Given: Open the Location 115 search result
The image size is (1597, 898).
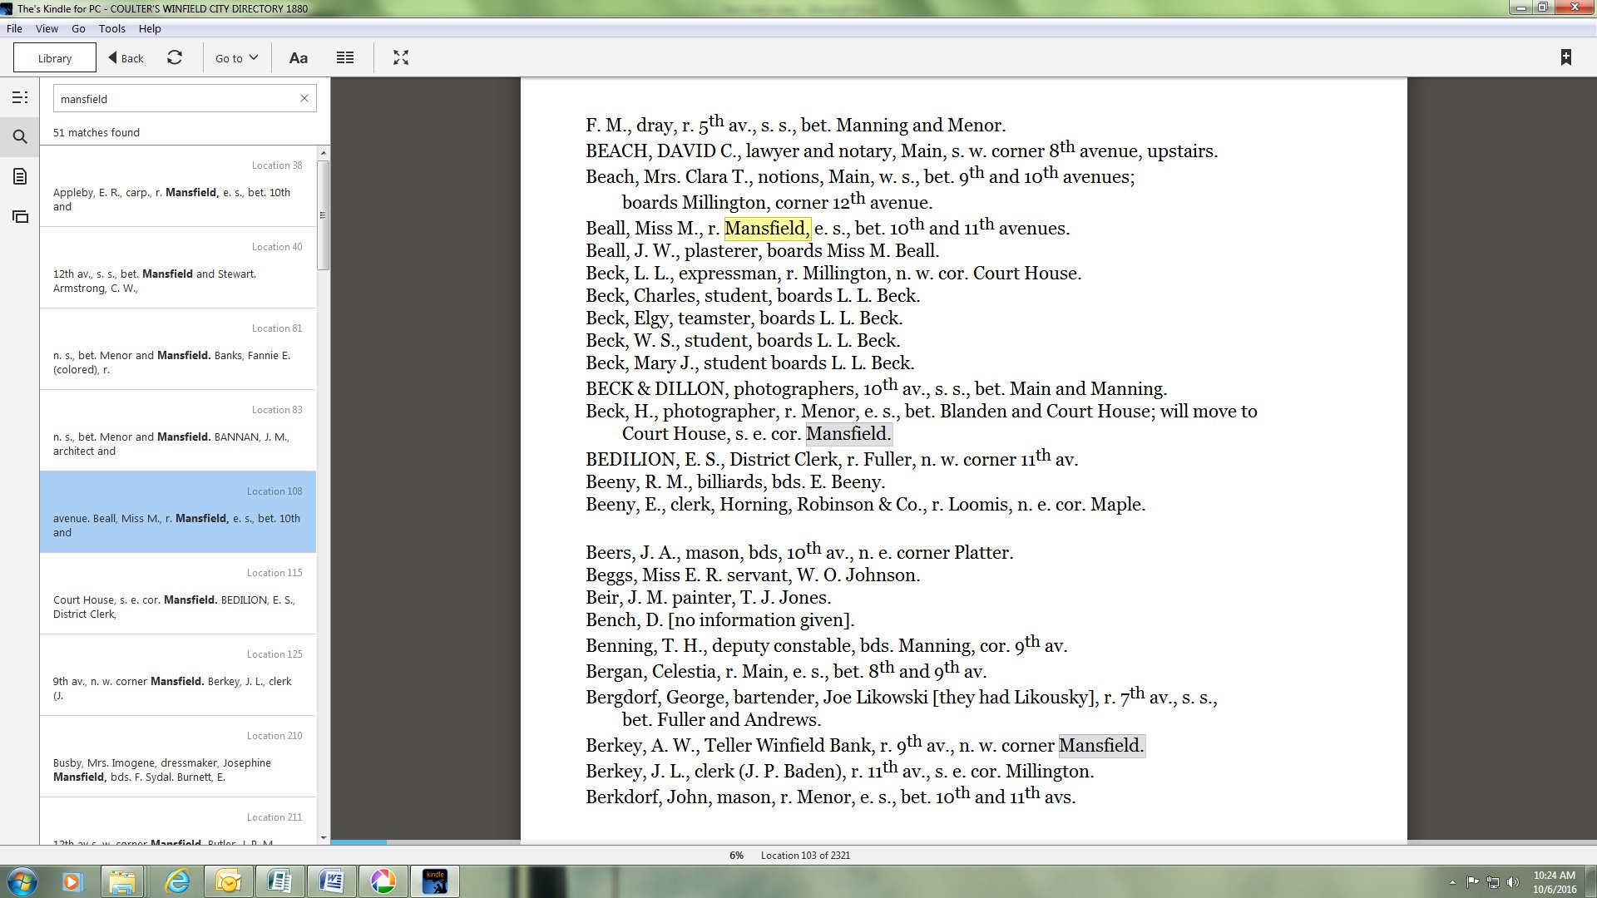Looking at the screenshot, I should (178, 594).
